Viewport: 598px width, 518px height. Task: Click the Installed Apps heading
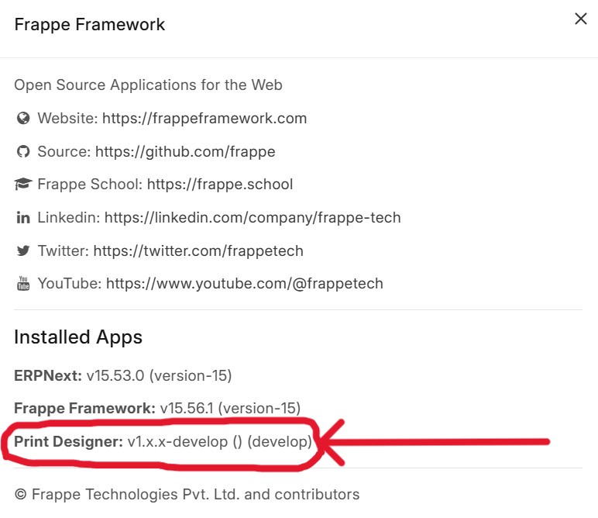click(x=78, y=337)
